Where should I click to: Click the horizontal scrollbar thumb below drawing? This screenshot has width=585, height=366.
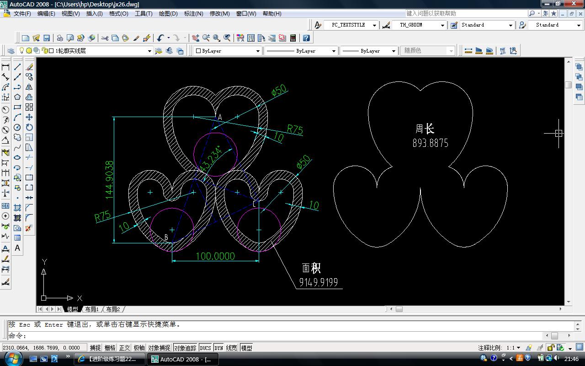(x=399, y=309)
